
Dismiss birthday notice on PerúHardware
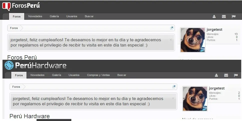point(173,98)
